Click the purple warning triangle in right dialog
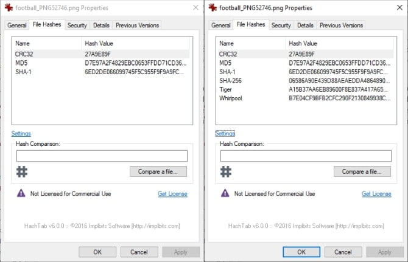408x262 pixels. coord(225,193)
